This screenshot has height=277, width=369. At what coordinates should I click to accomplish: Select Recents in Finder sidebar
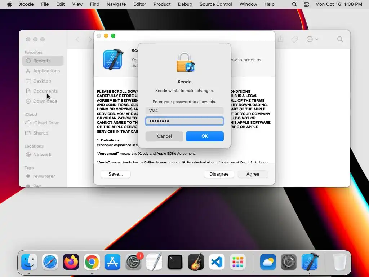click(x=43, y=61)
